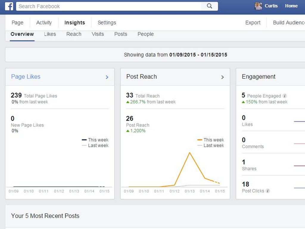The width and height of the screenshot is (305, 229).
Task: Click the Page Likes heading link
Action: [x=26, y=77]
